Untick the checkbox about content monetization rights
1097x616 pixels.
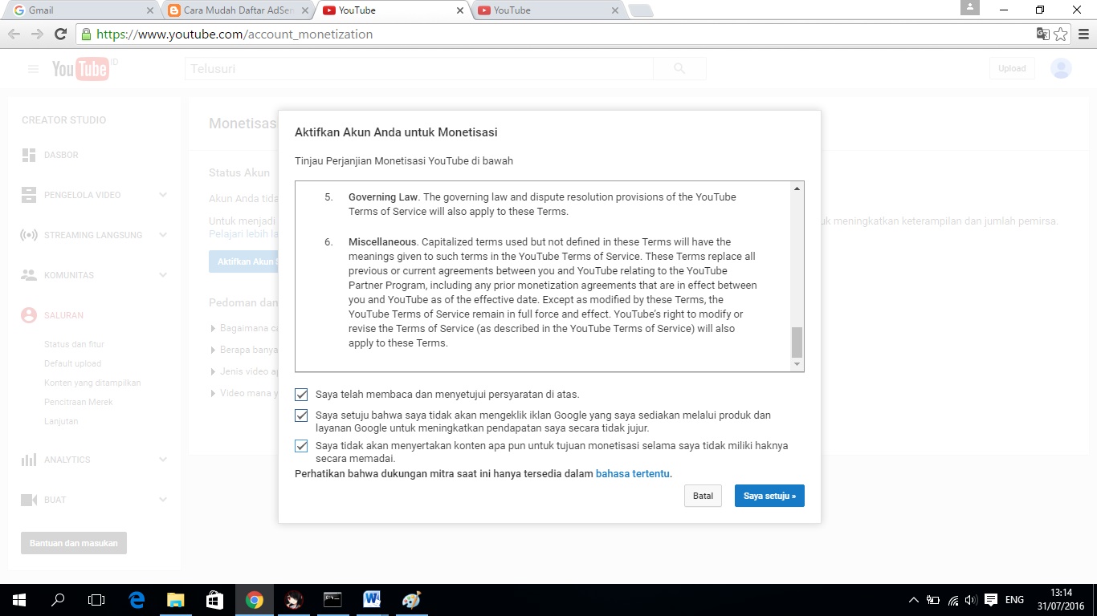pos(301,446)
